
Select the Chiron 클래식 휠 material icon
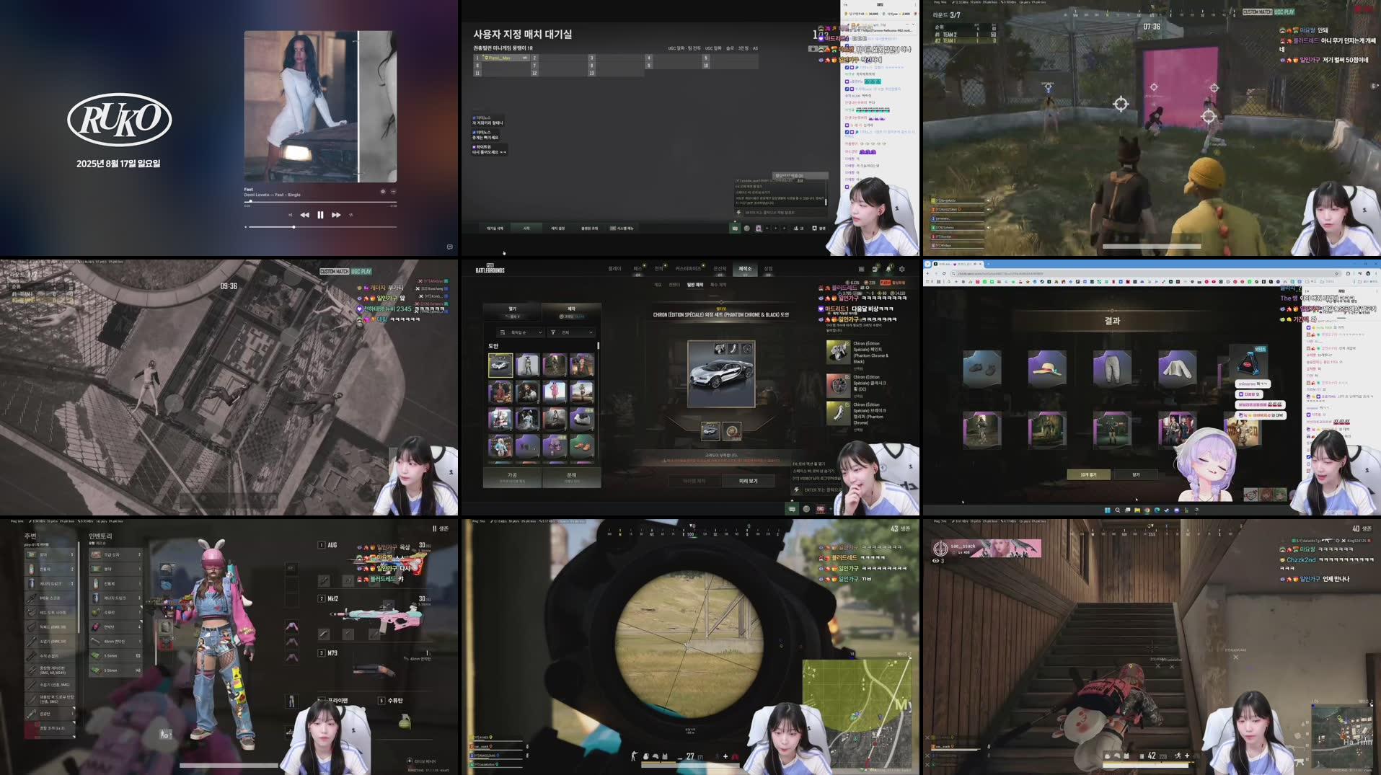click(838, 385)
